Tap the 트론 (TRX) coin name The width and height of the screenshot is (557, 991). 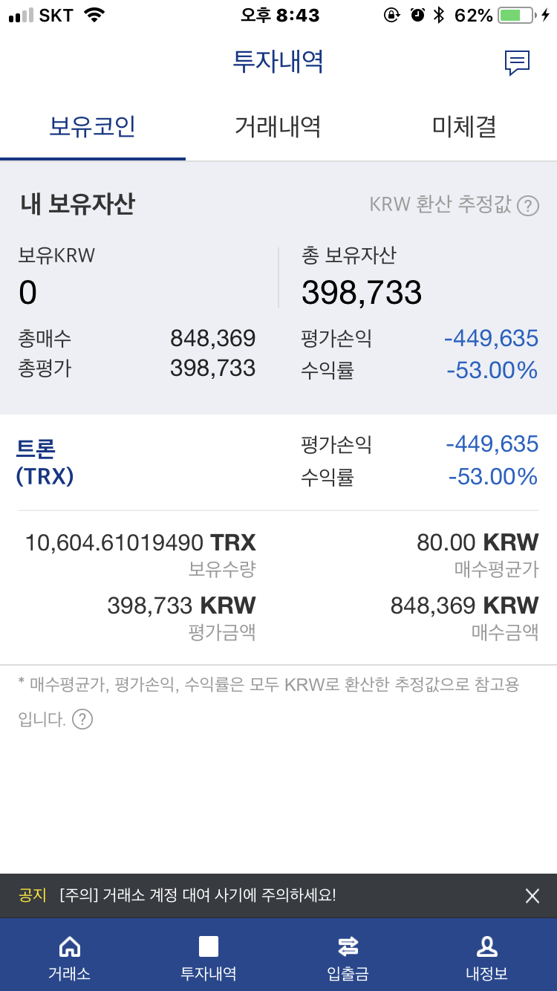45,461
